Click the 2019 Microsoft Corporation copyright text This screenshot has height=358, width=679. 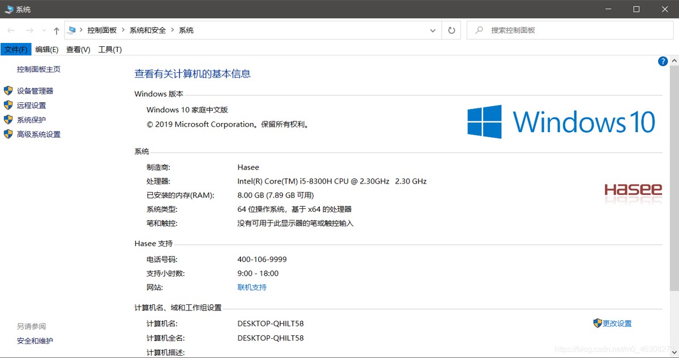(228, 125)
